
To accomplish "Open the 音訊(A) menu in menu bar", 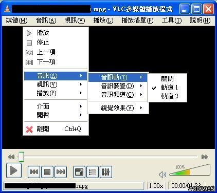I will [46, 20].
